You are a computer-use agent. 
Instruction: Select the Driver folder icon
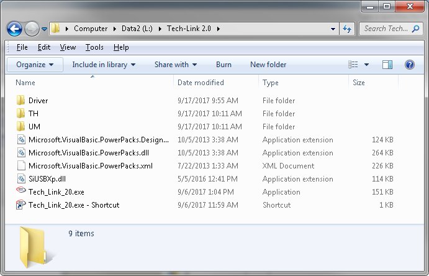click(x=21, y=101)
